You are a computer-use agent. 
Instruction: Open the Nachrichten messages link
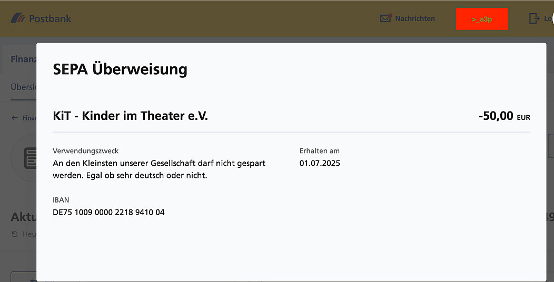point(414,18)
